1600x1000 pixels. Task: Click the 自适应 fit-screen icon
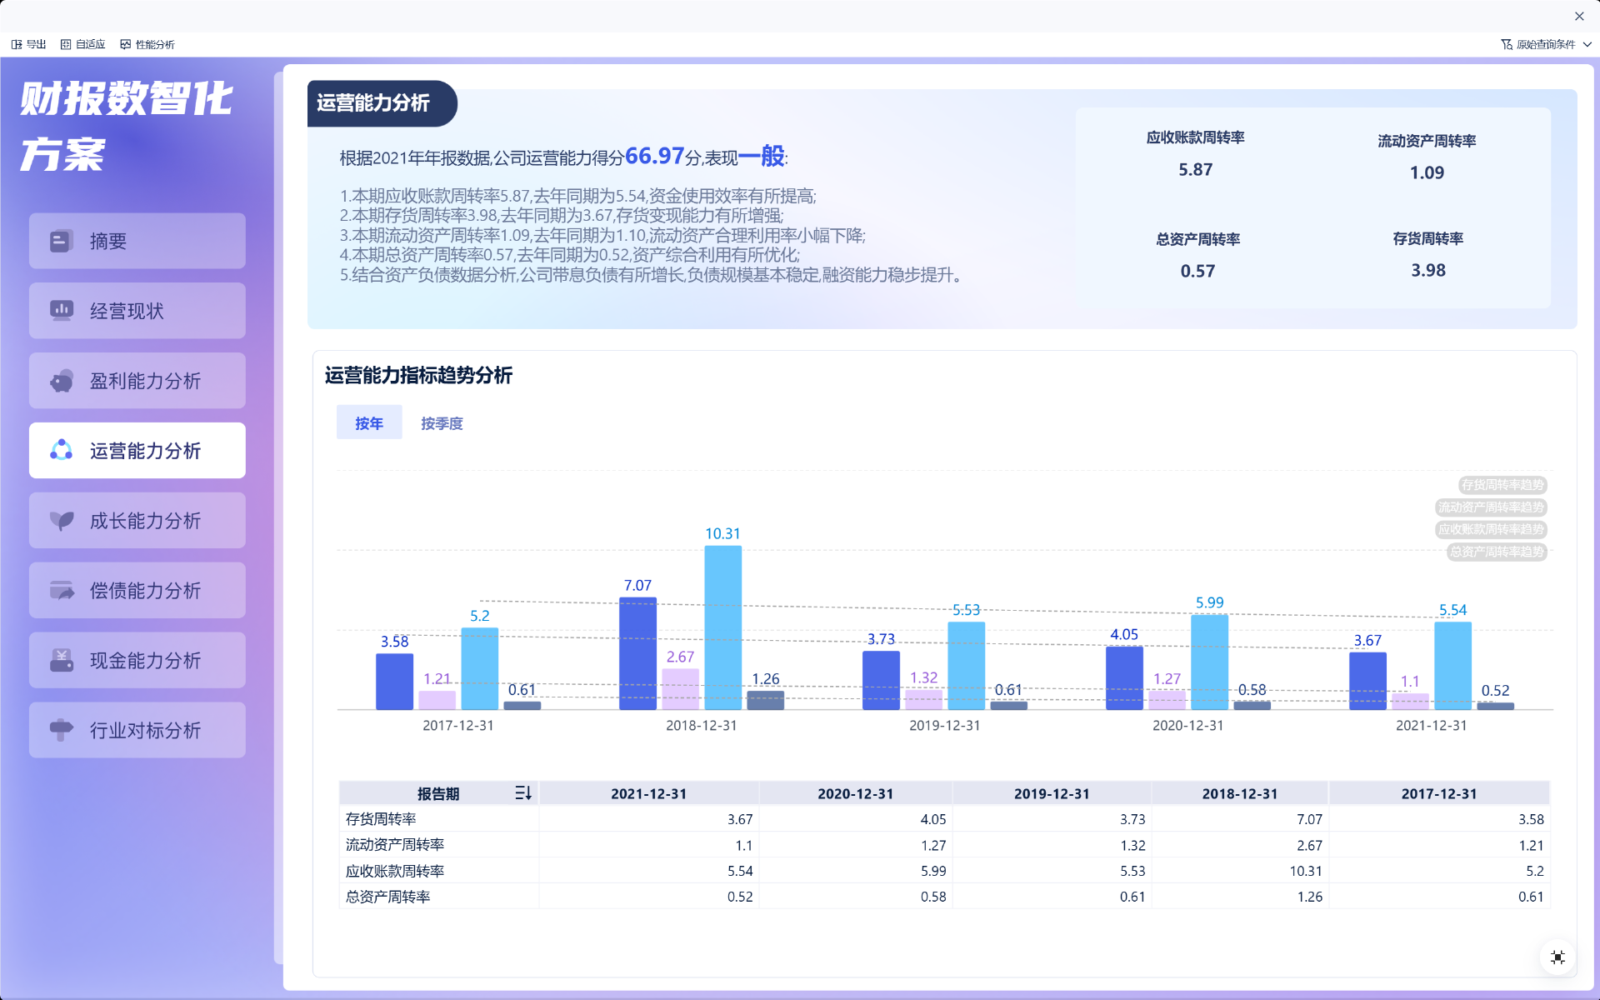click(x=66, y=44)
